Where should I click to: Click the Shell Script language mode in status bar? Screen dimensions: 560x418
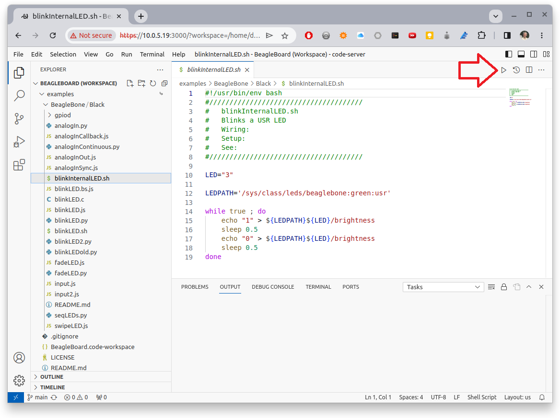(482, 397)
